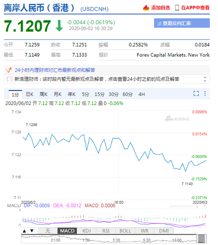Viewport: 218px width, 245px height.
Task: Click the 昨收 value 7.1251
Action: [x=79, y=45]
